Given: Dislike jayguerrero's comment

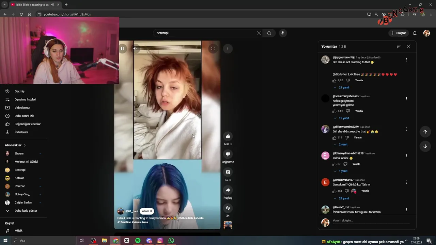Looking at the screenshot, I should (348, 81).
